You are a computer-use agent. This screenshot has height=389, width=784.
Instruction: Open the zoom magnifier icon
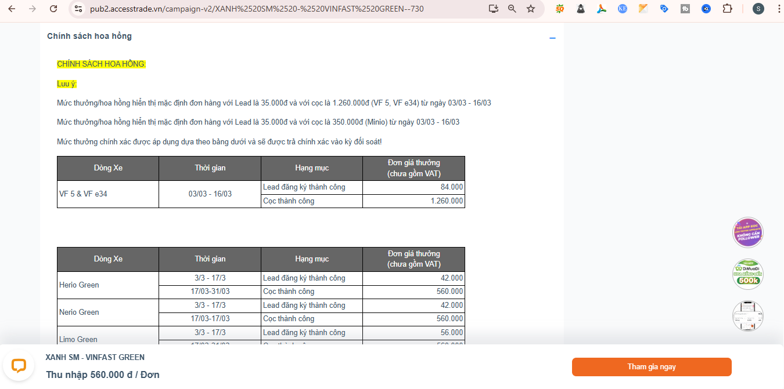512,9
